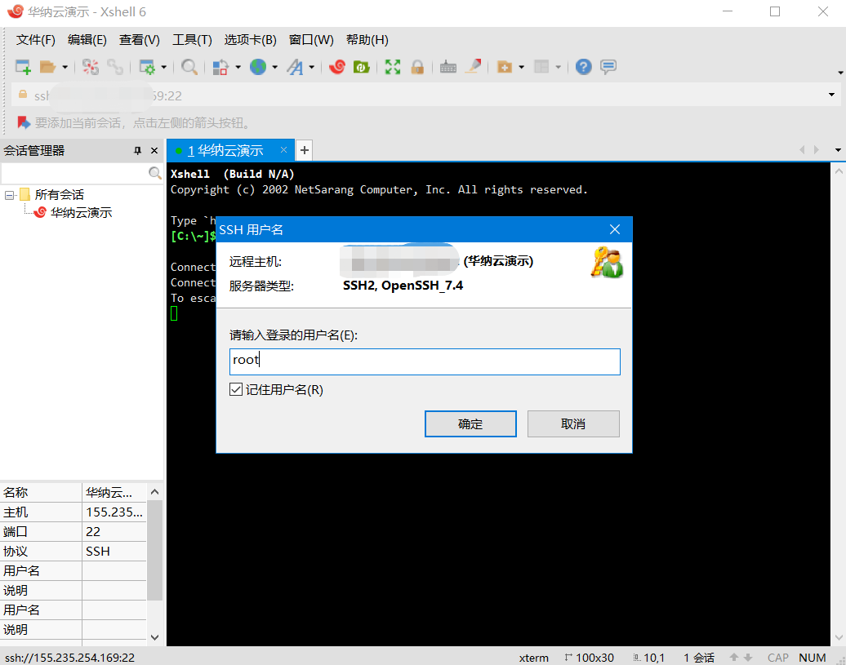Viewport: 846px width, 665px height.
Task: Open the 编辑(E) menu
Action: tap(87, 40)
